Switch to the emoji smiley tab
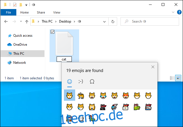 (70, 82)
